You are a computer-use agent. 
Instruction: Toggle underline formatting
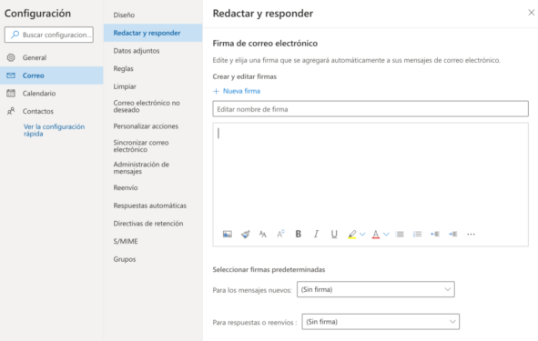click(x=334, y=234)
